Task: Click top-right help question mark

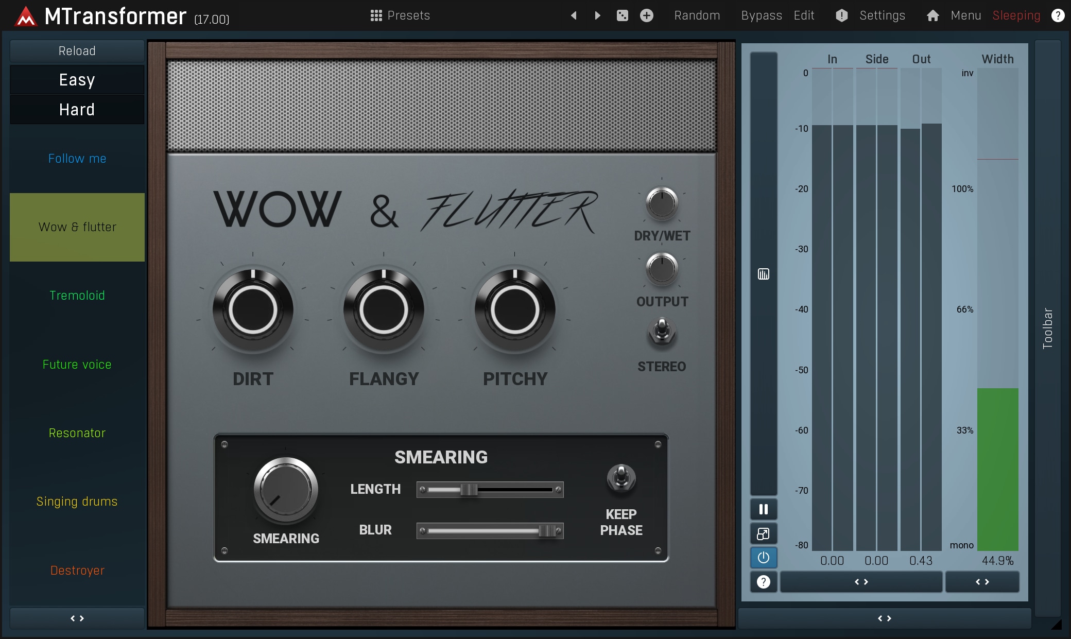Action: click(1058, 15)
